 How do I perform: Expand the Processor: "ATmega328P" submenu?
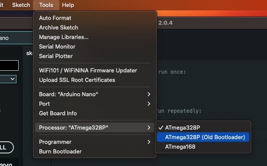(95, 128)
